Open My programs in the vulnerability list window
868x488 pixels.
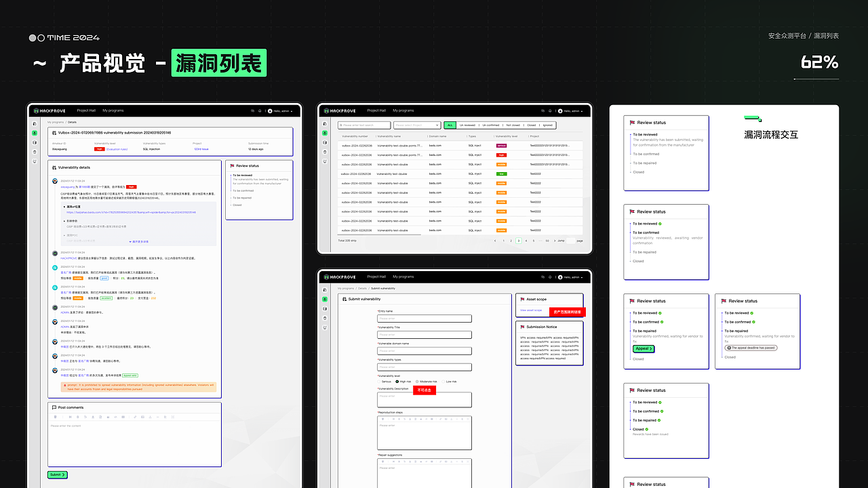click(403, 110)
